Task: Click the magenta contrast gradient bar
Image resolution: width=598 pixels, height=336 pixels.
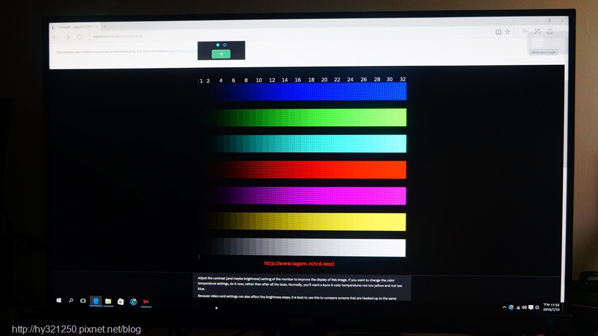Action: coord(304,196)
